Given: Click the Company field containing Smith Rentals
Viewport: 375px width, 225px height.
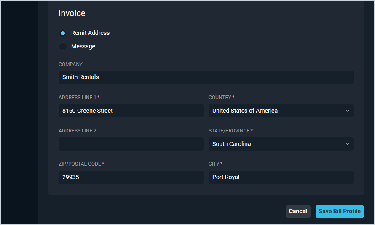Looking at the screenshot, I should click(x=206, y=77).
